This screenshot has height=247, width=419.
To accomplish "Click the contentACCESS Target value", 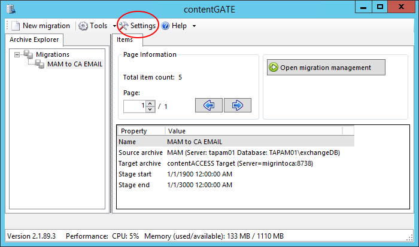I will [x=240, y=163].
